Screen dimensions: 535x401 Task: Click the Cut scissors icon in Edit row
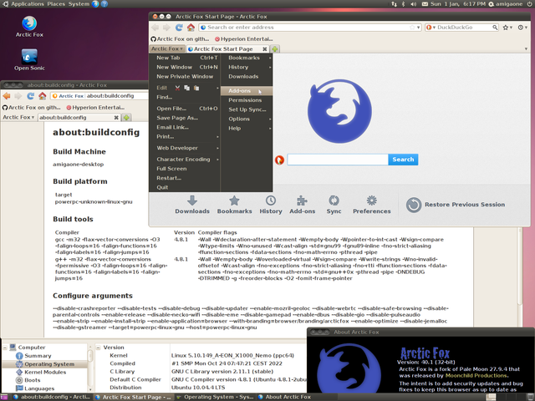[177, 88]
